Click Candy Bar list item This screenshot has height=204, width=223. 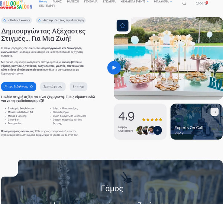(13, 120)
